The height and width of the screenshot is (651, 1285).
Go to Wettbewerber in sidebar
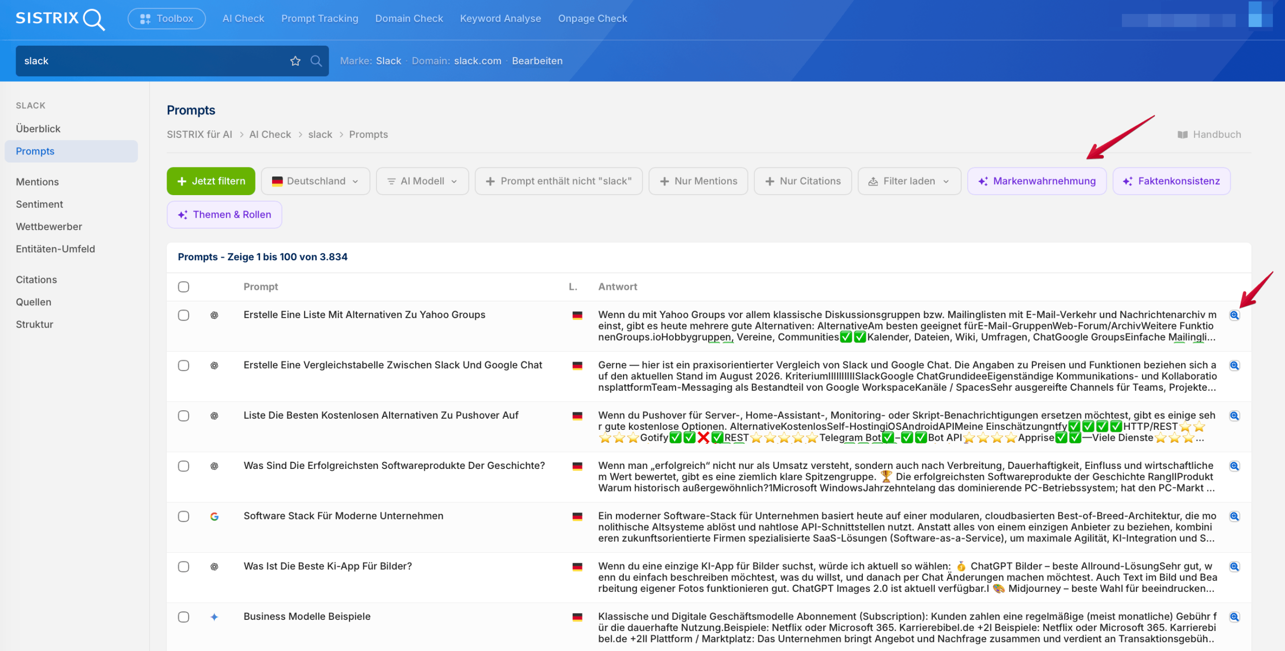click(49, 226)
